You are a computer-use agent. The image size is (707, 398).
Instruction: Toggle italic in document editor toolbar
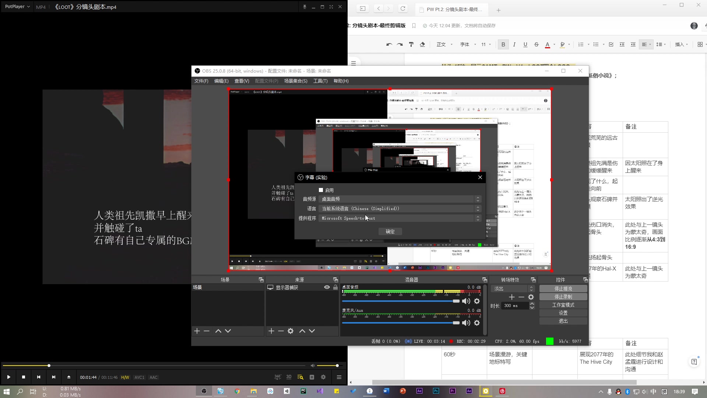click(514, 45)
